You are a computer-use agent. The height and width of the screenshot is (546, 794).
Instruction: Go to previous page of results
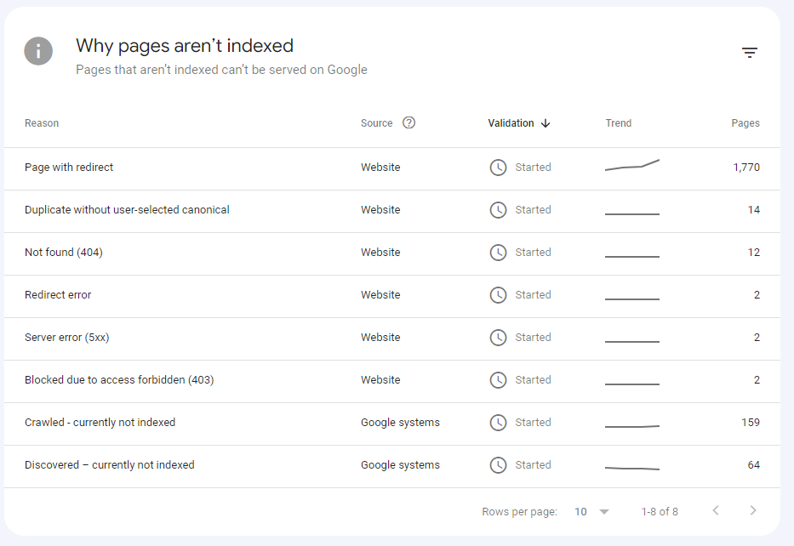tap(716, 511)
